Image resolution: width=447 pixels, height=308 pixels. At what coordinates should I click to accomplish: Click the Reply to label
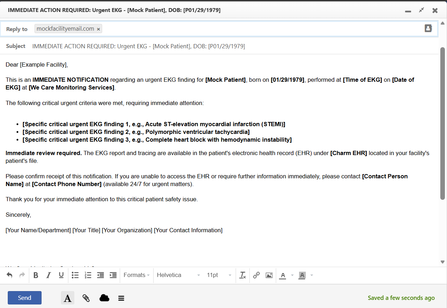tap(17, 29)
